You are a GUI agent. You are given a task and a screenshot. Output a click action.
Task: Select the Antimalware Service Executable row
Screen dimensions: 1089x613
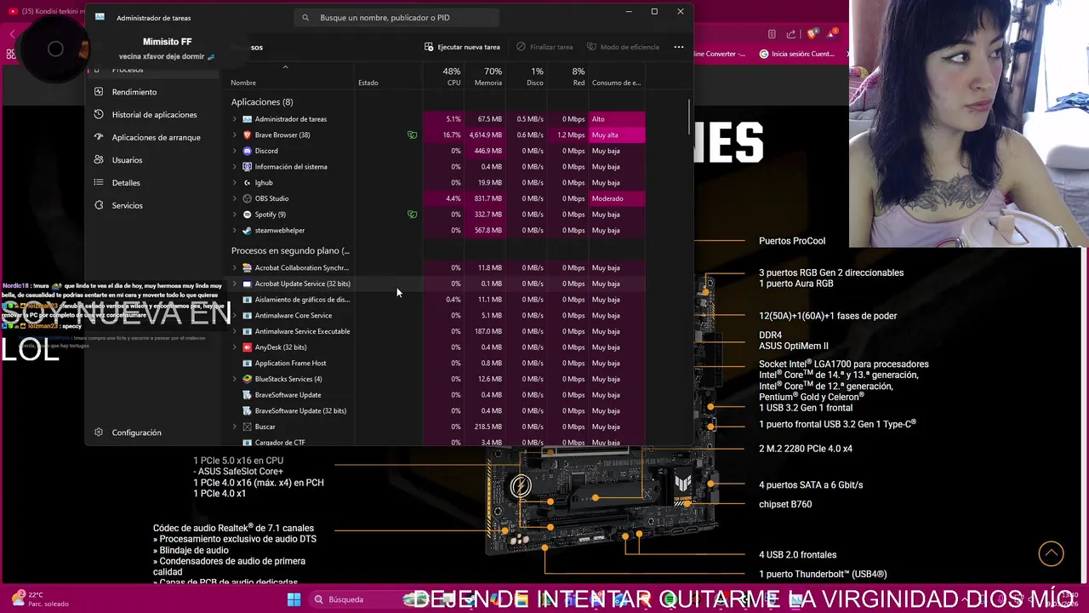point(436,331)
